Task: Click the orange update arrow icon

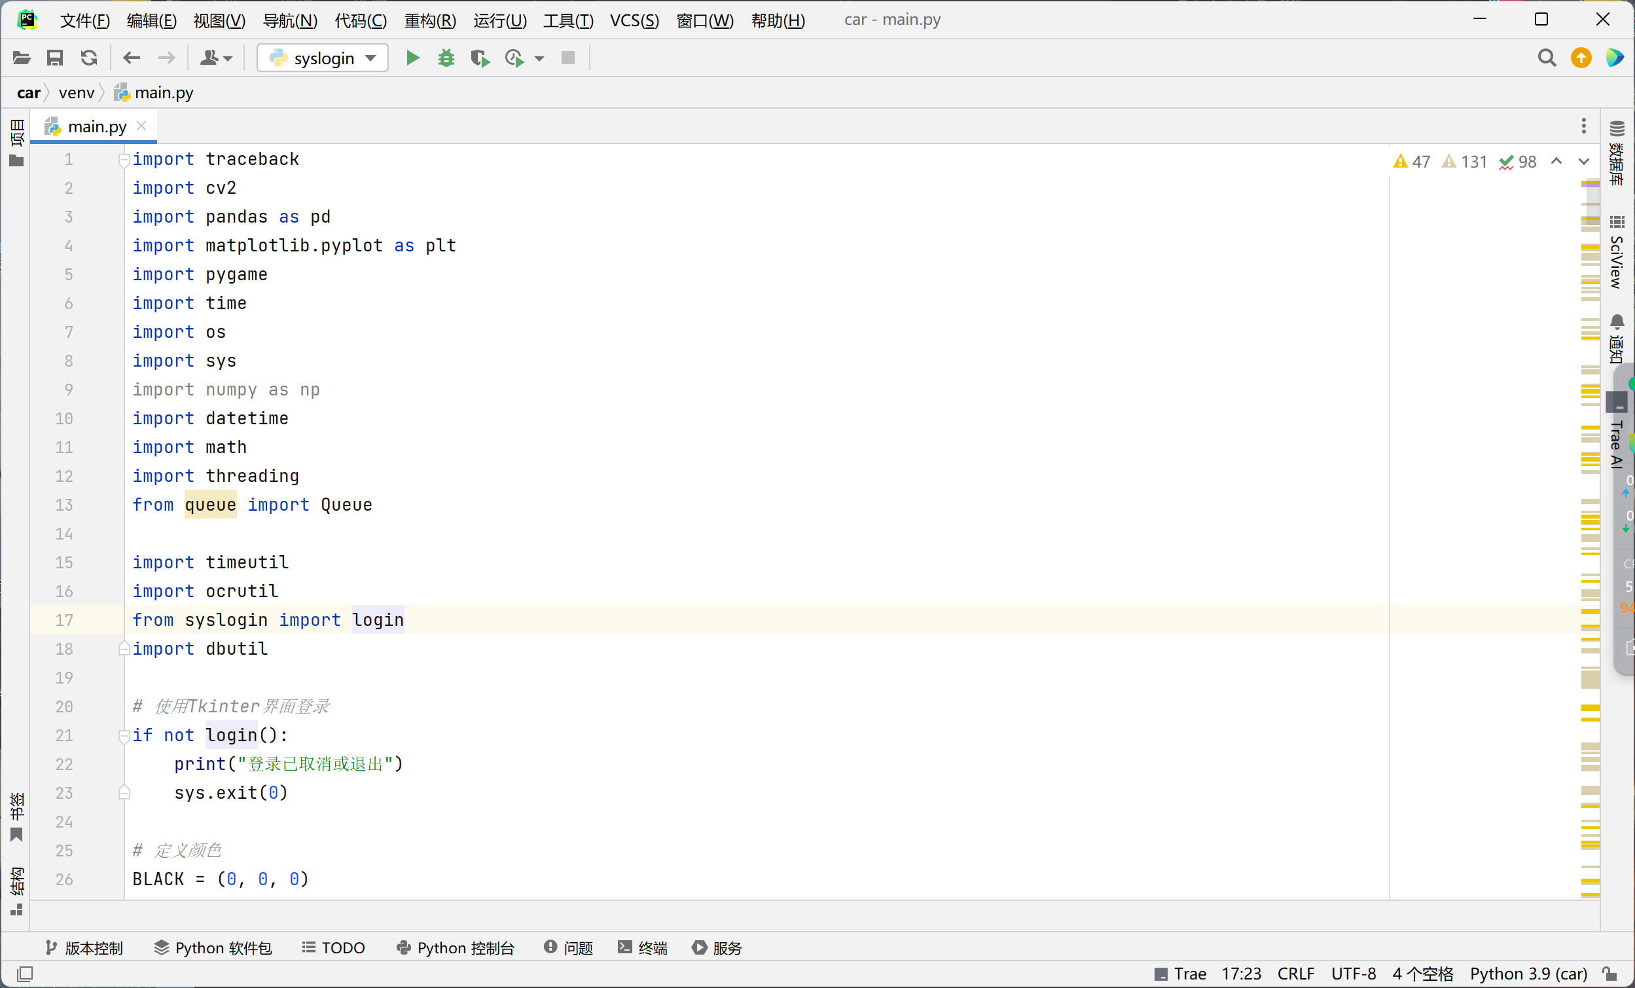Action: (1581, 58)
